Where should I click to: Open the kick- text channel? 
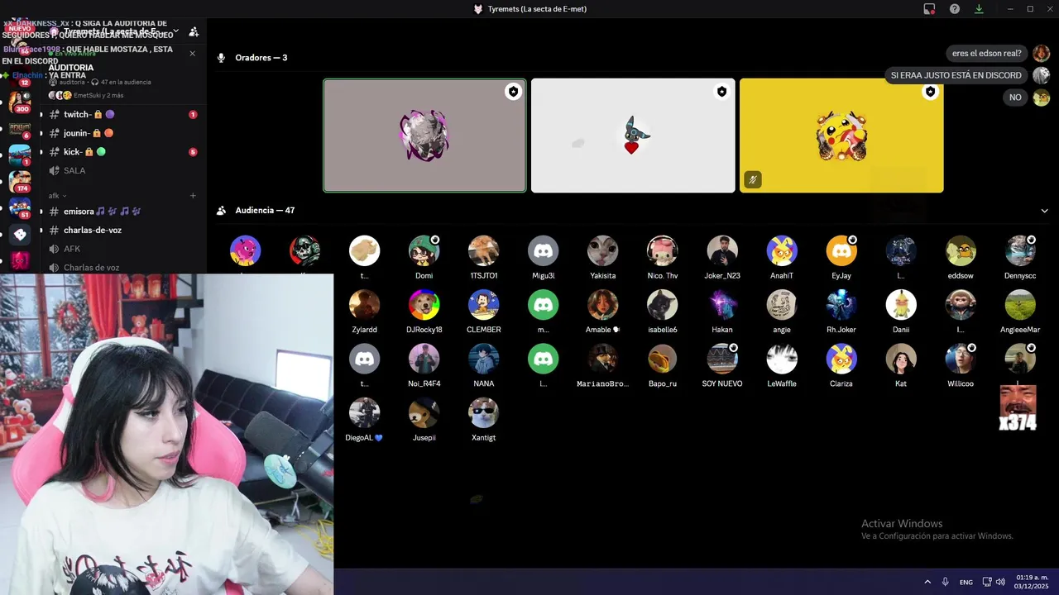[x=122, y=152]
